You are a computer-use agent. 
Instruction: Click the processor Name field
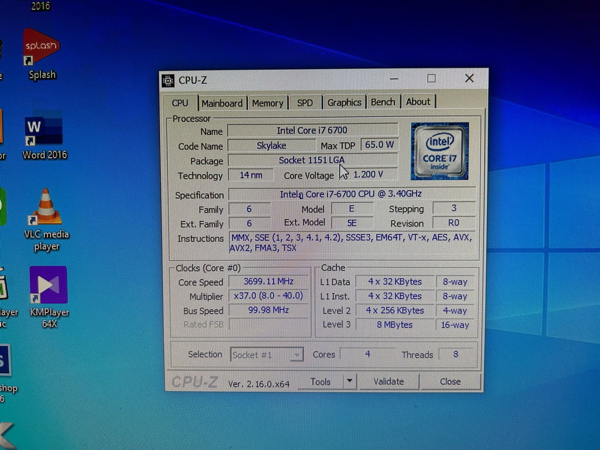[312, 131]
